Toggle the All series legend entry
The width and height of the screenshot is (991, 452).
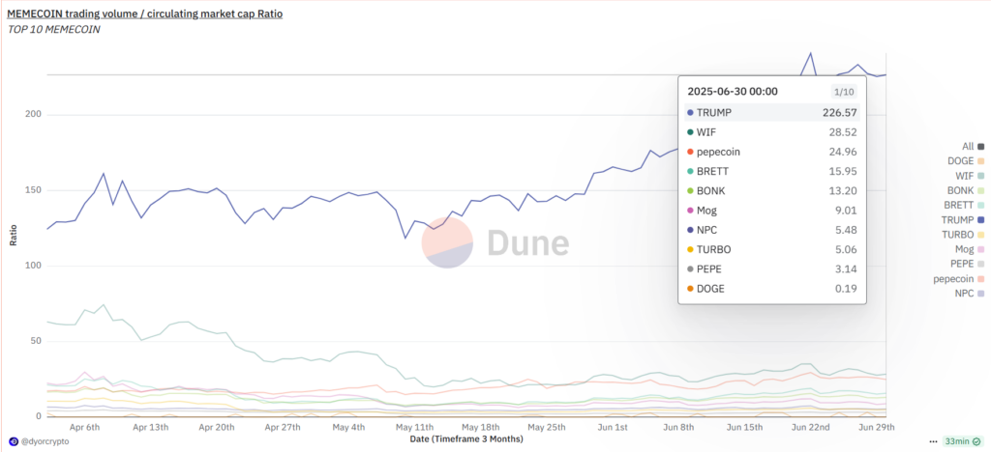pos(974,146)
